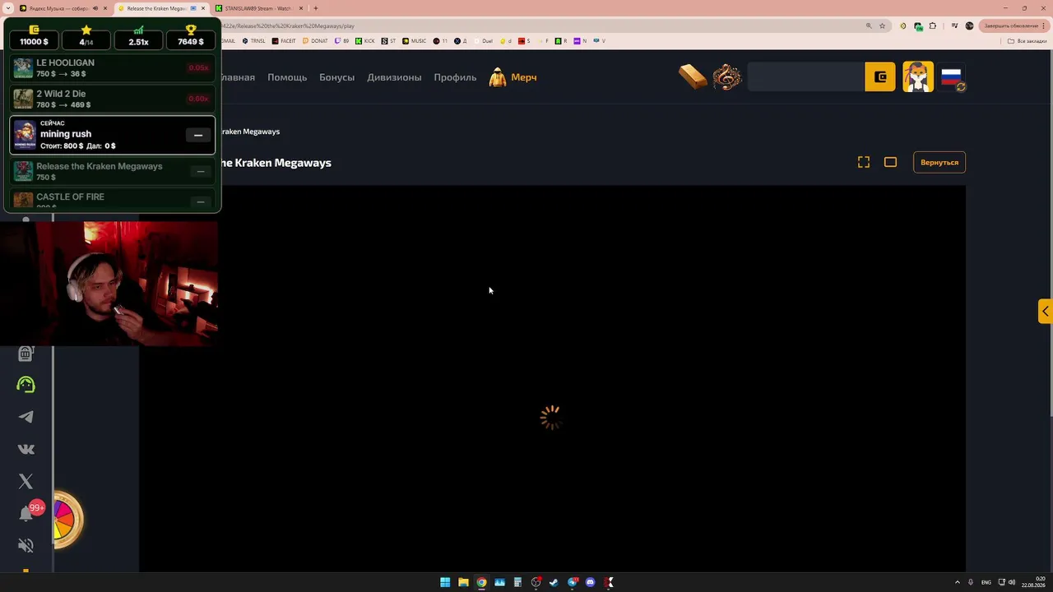
Task: Click the 0.05x multiplier on LE HOOLIGAN
Action: [x=198, y=67]
